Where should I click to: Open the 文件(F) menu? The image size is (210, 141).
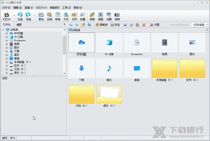pos(6,8)
